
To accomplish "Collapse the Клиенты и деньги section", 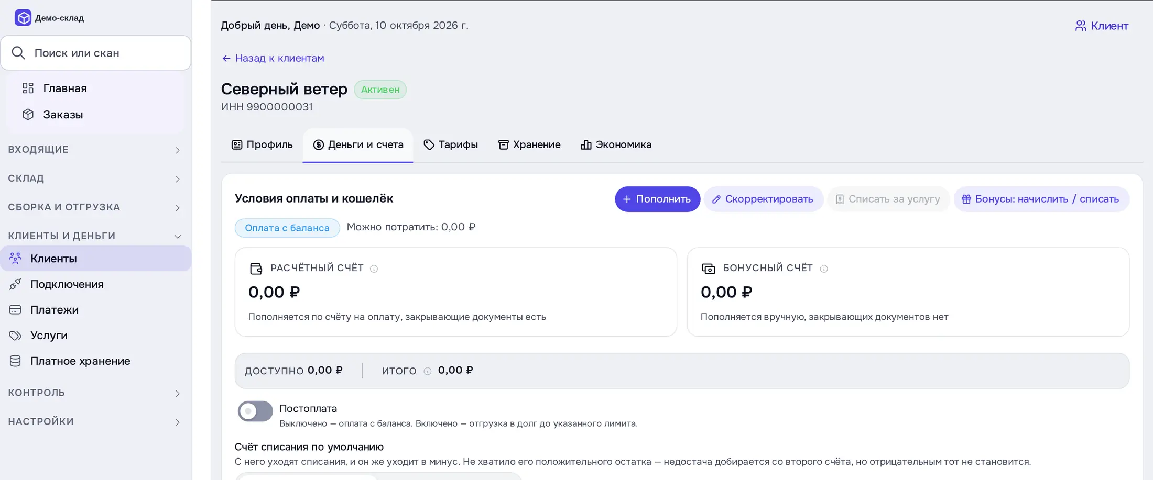I will pyautogui.click(x=95, y=236).
